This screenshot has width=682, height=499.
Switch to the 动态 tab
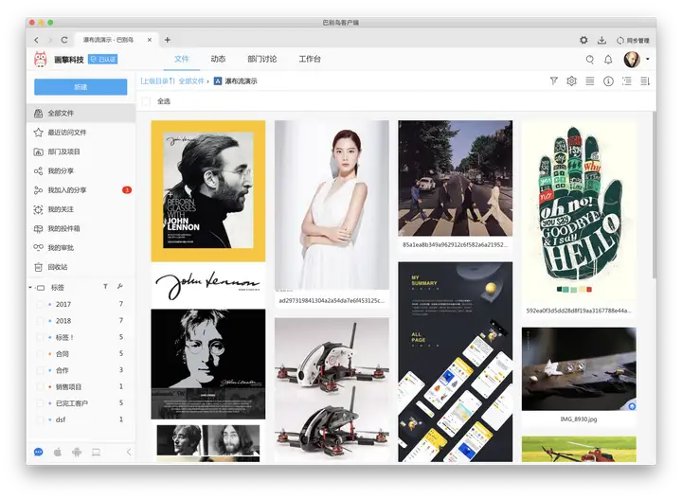218,59
